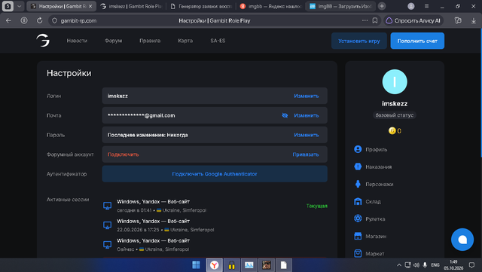This screenshot has width=482, height=272.
Task: Open the notification center tray icon
Action: coord(471,265)
